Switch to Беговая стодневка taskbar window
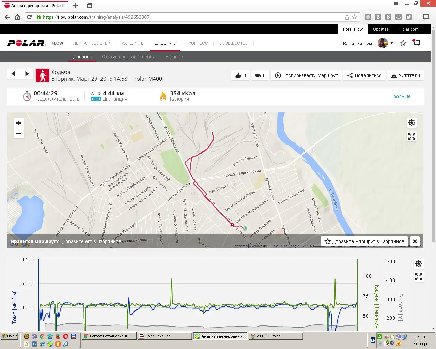Screen dimensions: 436x349 tap(109, 336)
